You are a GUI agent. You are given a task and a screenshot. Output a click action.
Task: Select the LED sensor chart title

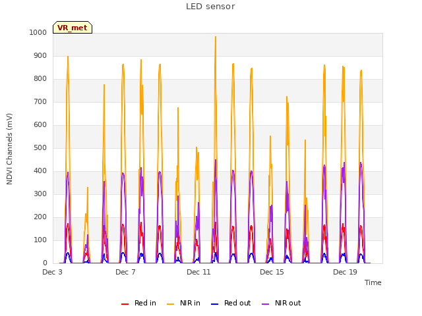click(210, 7)
